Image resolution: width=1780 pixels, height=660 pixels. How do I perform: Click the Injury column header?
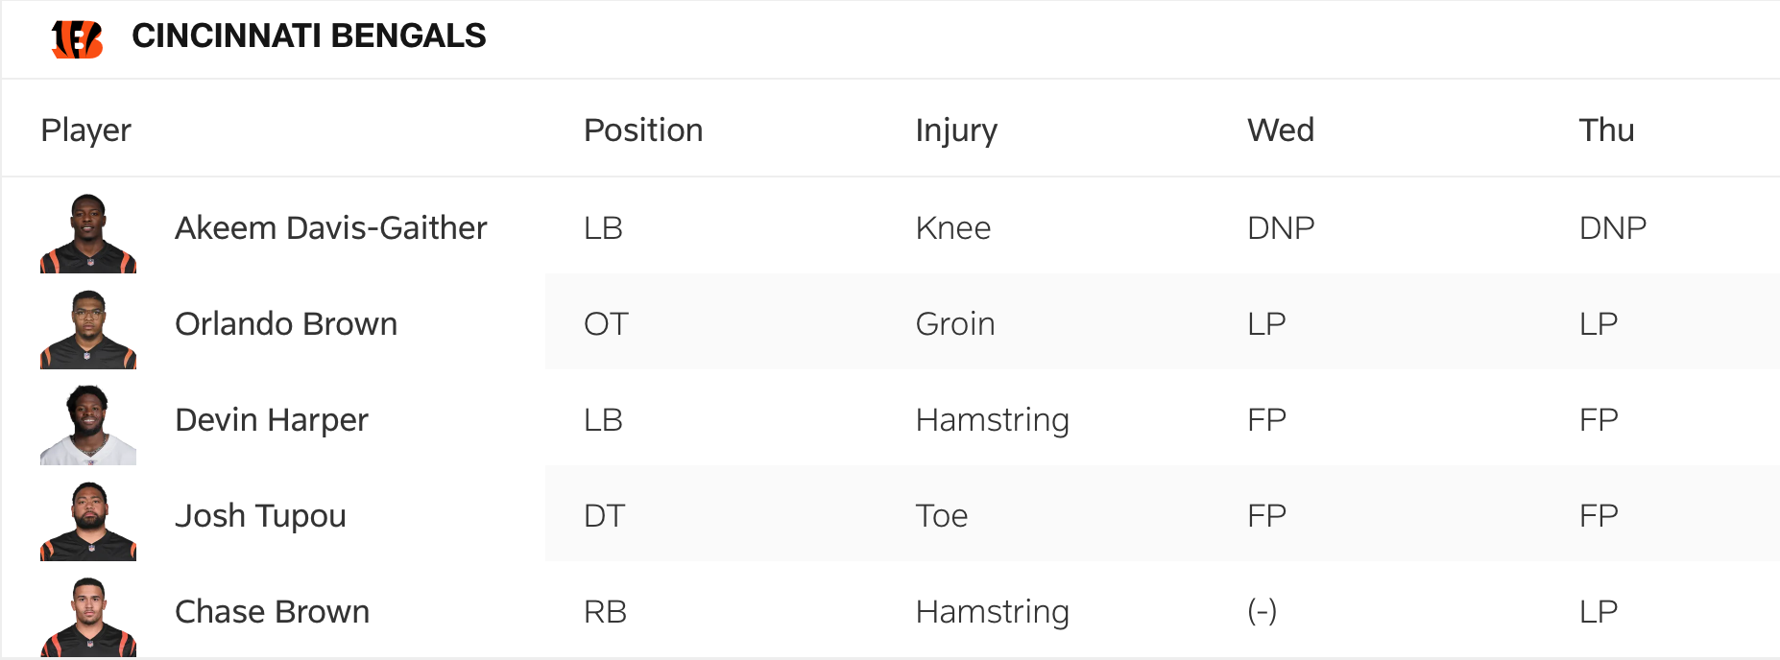coord(956,130)
